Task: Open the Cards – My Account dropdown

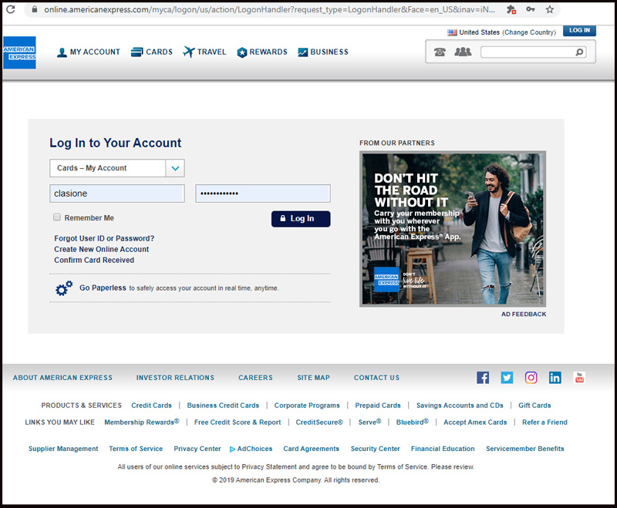Action: [x=117, y=168]
